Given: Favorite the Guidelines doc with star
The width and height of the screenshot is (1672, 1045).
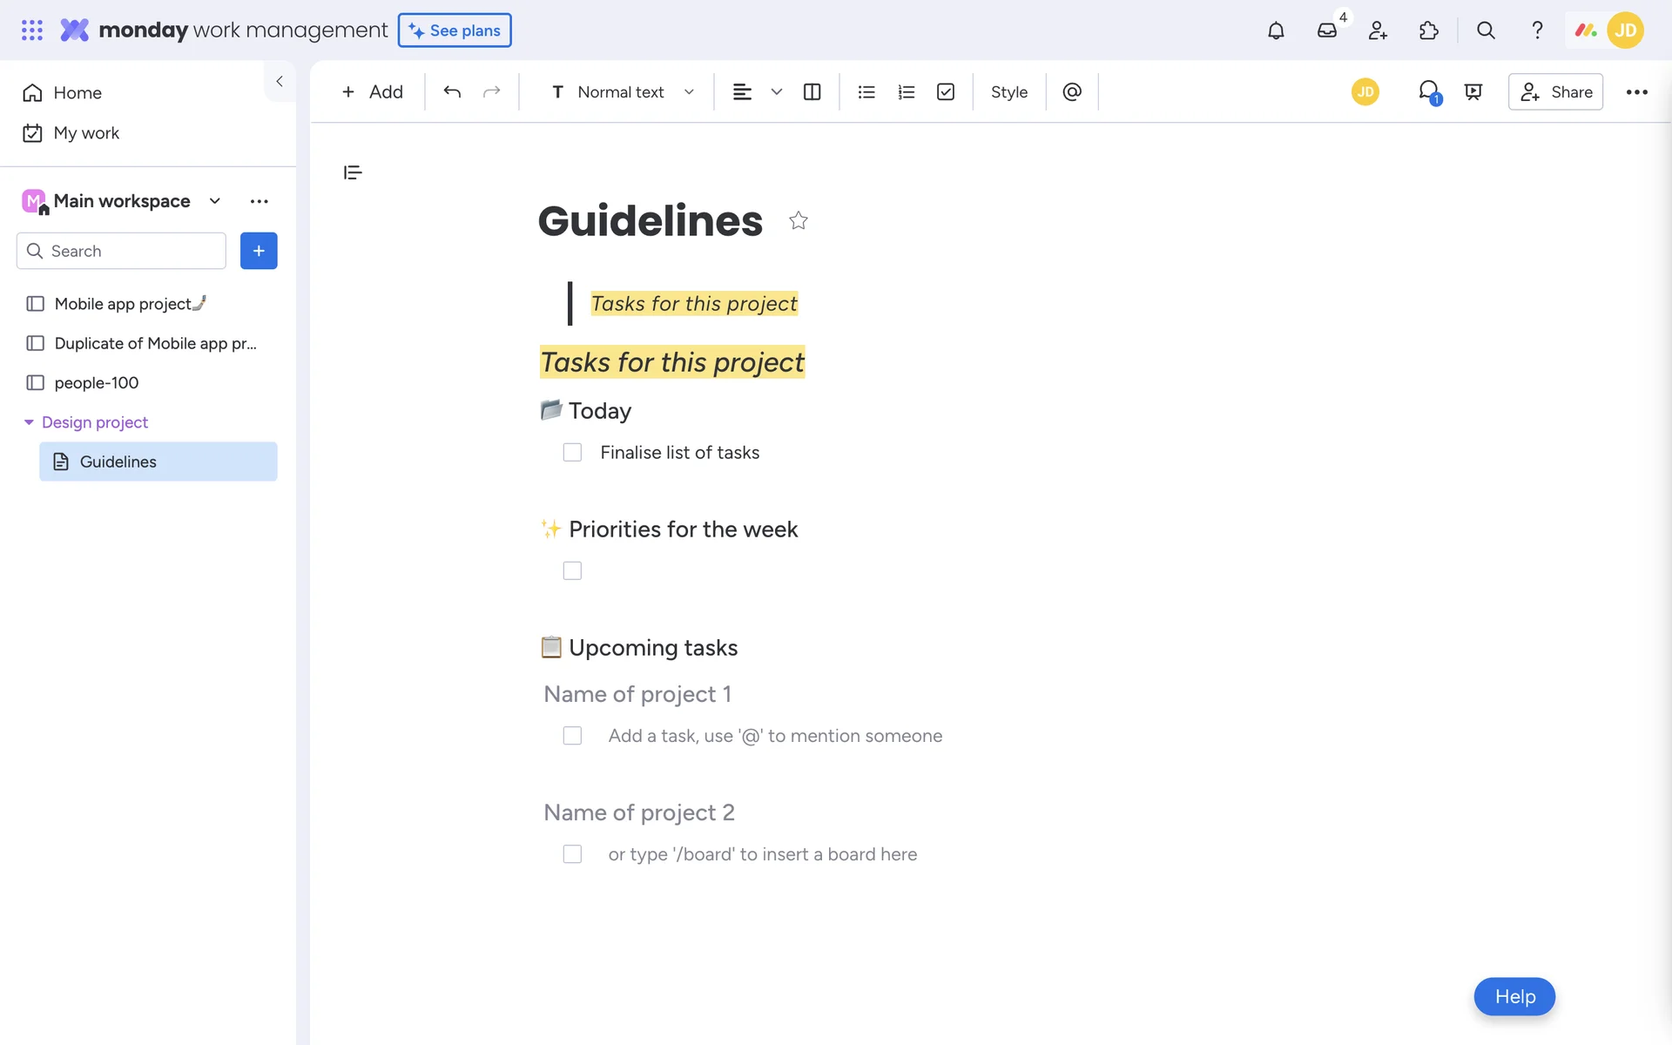Looking at the screenshot, I should [x=798, y=220].
